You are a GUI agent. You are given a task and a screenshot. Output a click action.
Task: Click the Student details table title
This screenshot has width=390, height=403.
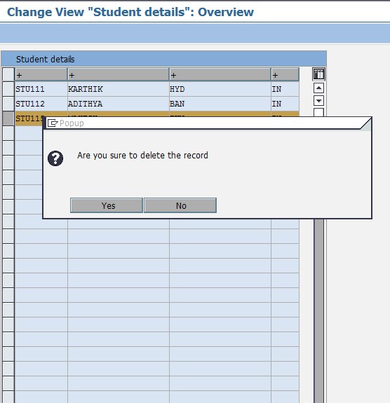point(46,59)
